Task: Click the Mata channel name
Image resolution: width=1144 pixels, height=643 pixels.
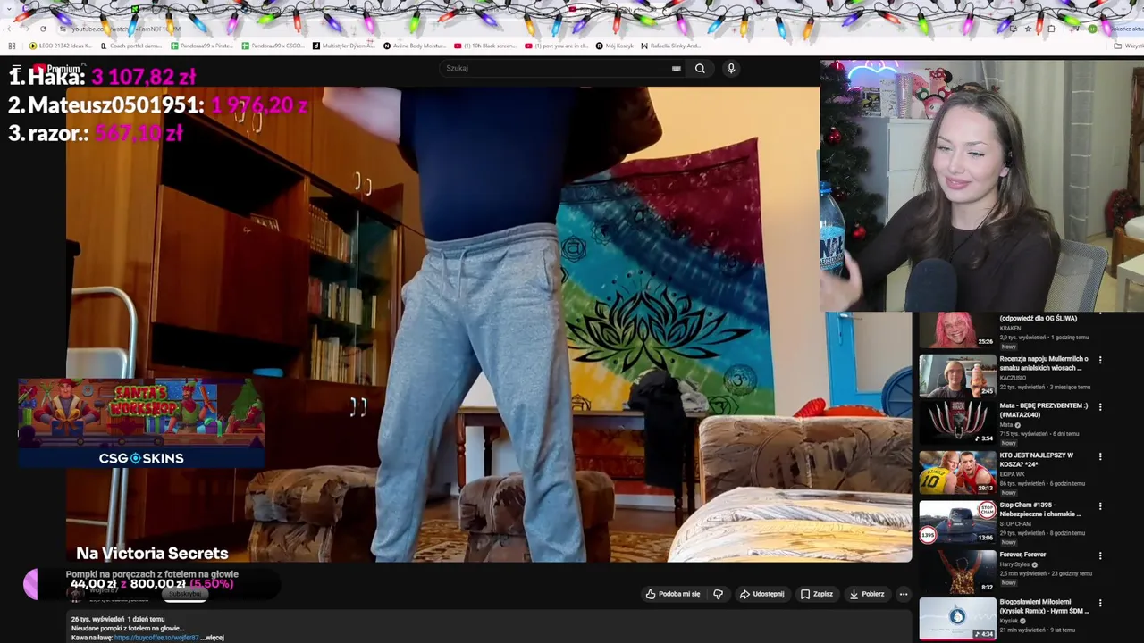Action: (x=1006, y=425)
